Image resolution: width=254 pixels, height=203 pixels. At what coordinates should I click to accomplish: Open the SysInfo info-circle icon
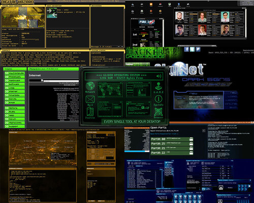pos(158,99)
